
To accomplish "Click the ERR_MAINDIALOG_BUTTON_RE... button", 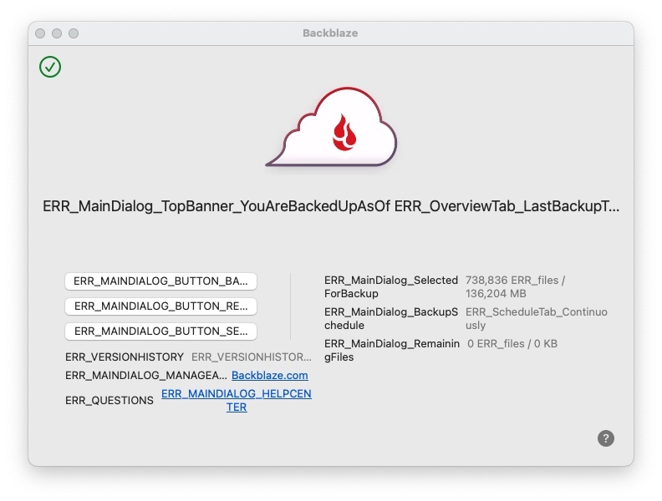I will 160,306.
